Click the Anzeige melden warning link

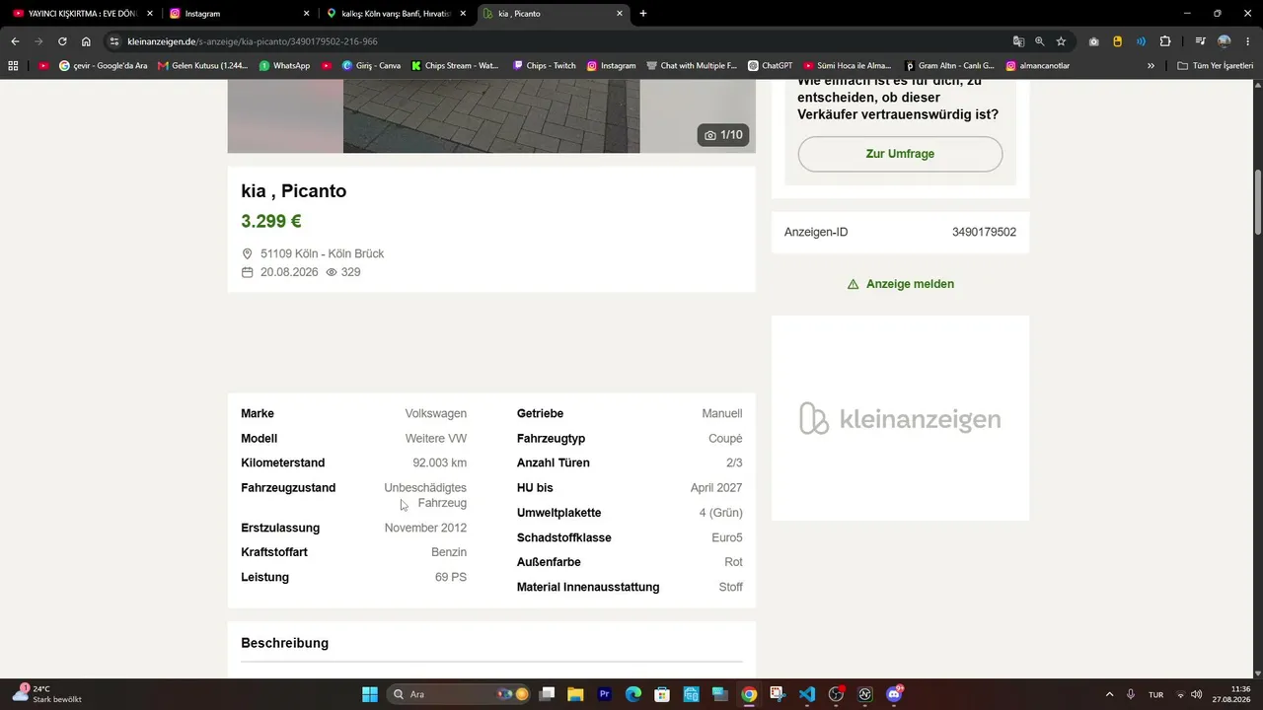(x=900, y=284)
